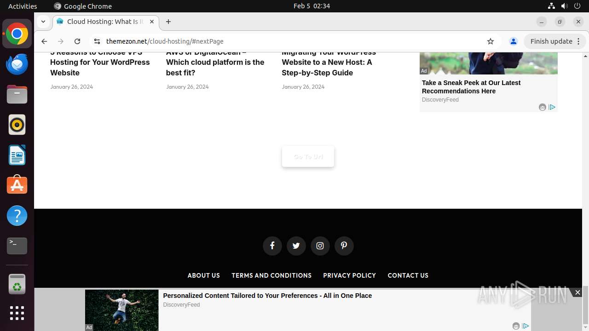Open the About Us footer link

tap(203, 275)
